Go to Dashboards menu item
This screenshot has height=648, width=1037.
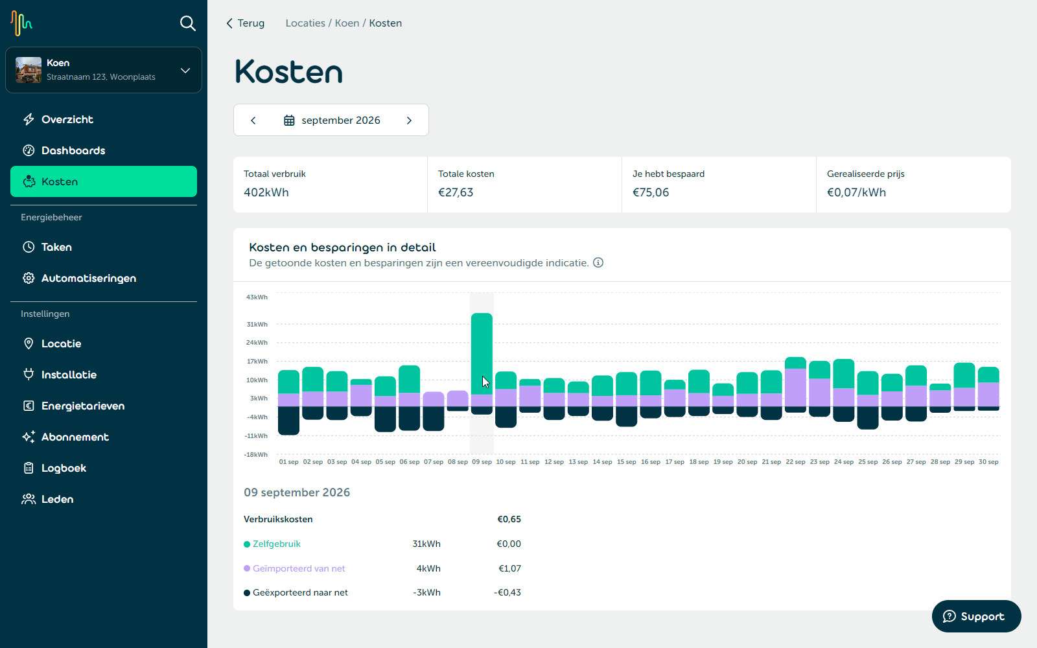pyautogui.click(x=104, y=150)
